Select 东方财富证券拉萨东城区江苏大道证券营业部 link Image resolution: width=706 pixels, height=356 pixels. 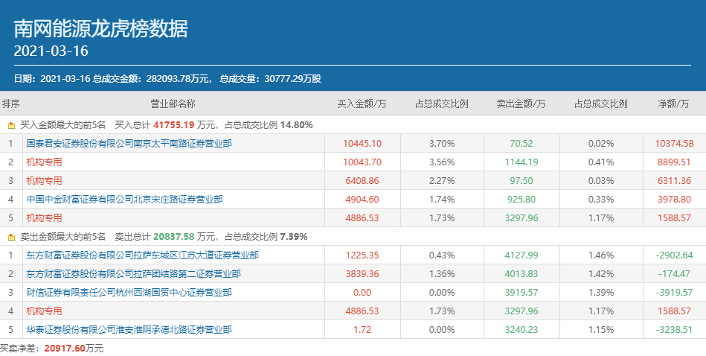coord(142,255)
